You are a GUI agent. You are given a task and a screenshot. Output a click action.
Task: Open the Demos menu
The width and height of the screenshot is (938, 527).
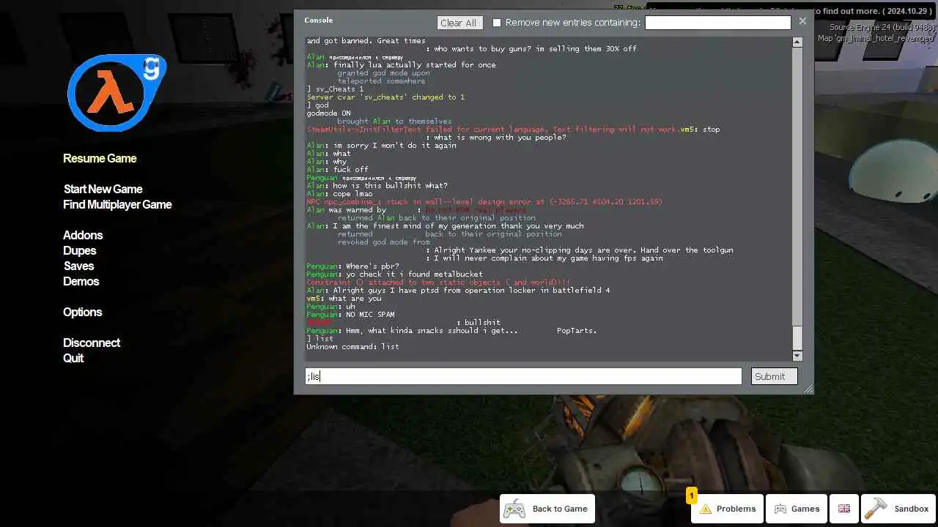coord(81,281)
